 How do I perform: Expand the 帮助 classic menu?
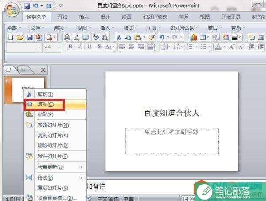[238, 28]
